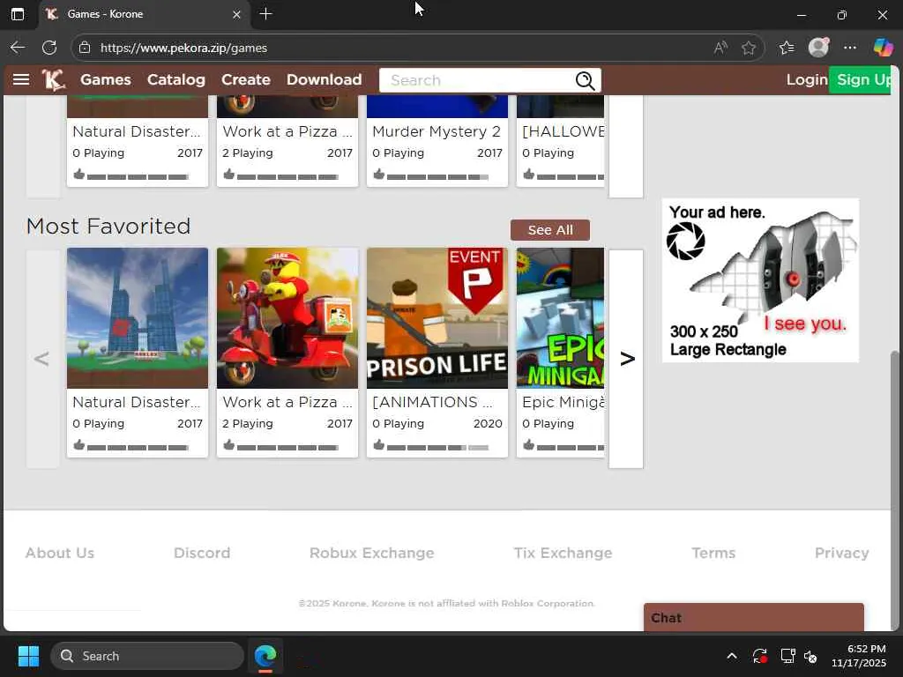
Task: Open a new browser tab
Action: coord(265,14)
